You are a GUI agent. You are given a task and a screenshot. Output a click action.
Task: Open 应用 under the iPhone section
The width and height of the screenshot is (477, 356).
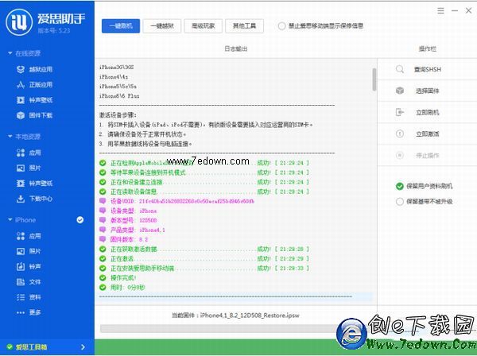[29, 236]
